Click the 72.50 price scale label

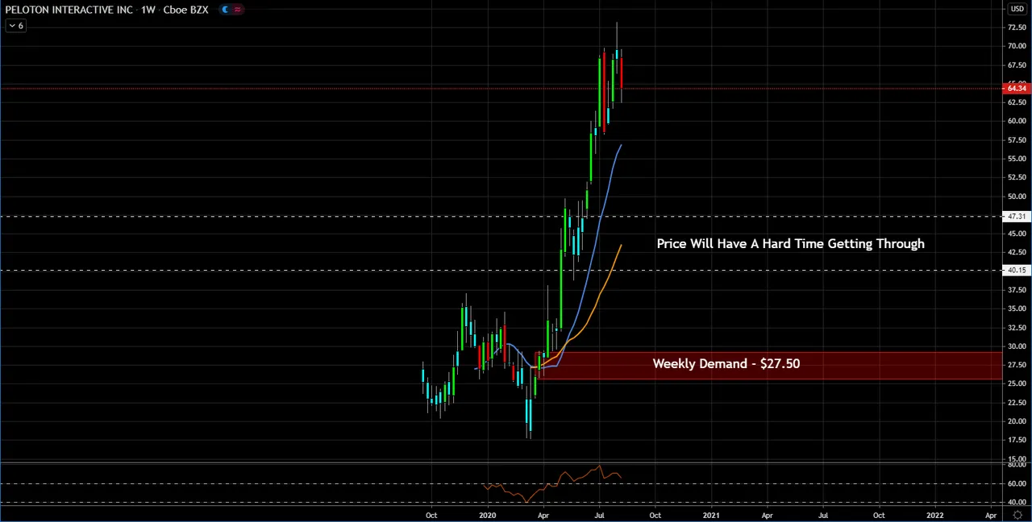[1017, 27]
